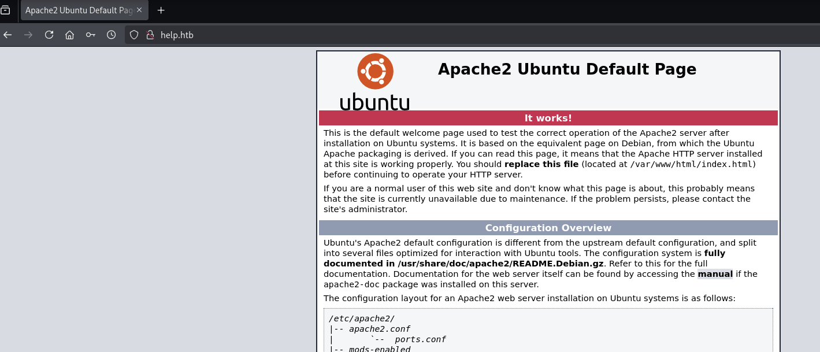The image size is (820, 352).
Task: Open a new tab with the plus button
Action: (x=161, y=10)
